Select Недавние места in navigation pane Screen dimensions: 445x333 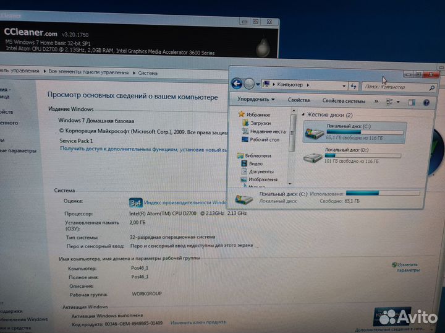[268, 131]
